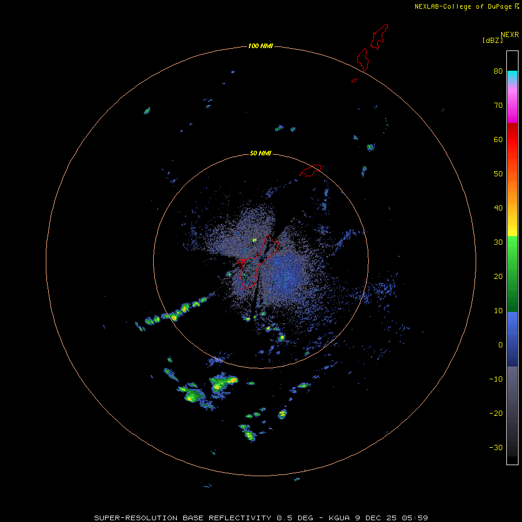Click the -10 dBZ scale value
The image size is (522, 522).
point(496,380)
